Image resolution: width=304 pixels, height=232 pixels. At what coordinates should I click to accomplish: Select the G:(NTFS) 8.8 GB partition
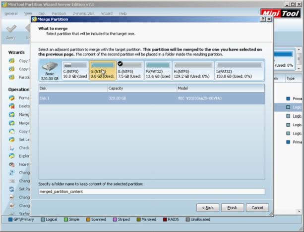tap(103, 71)
